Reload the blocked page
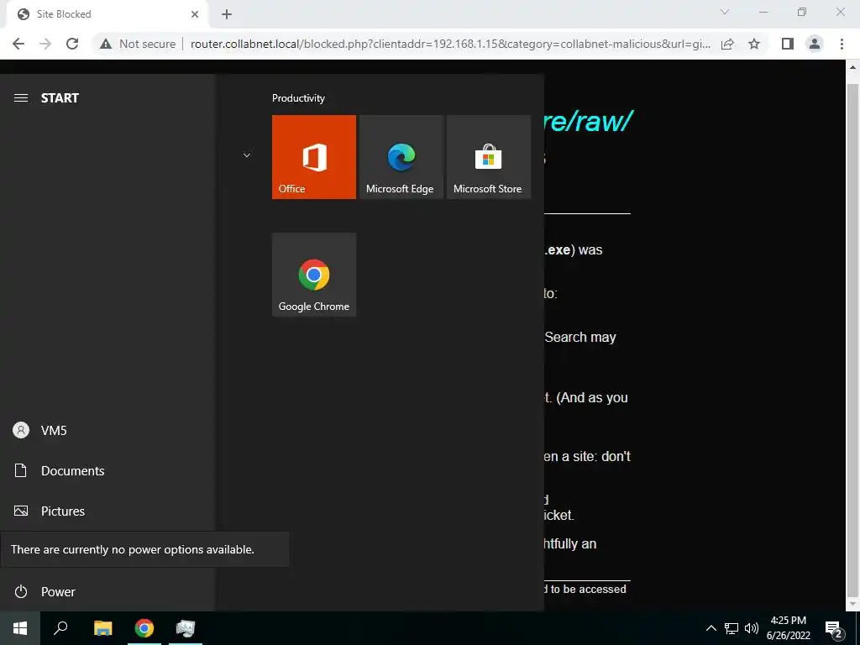This screenshot has height=645, width=860. [72, 44]
